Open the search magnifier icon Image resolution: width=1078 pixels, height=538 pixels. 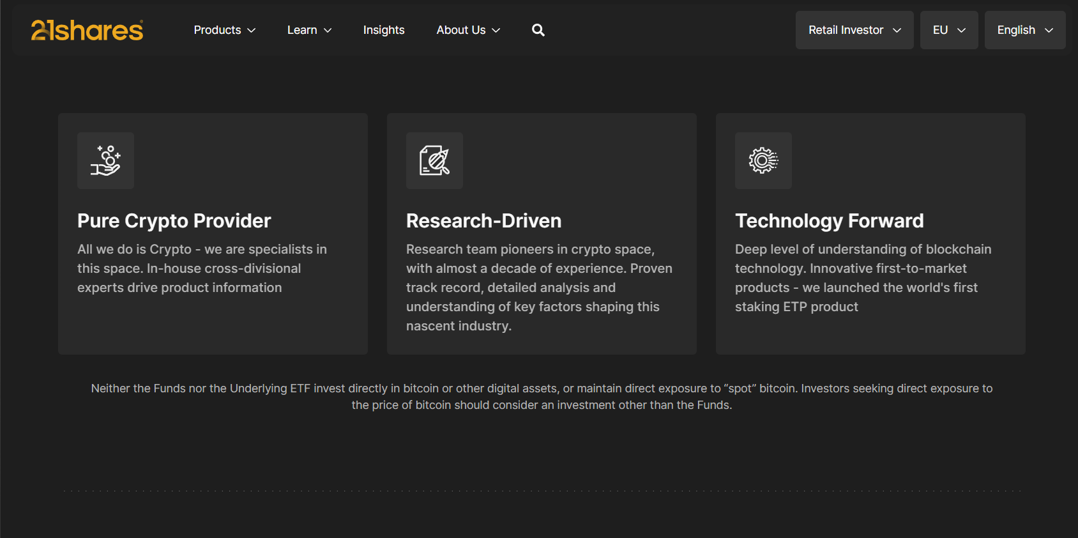pyautogui.click(x=538, y=30)
